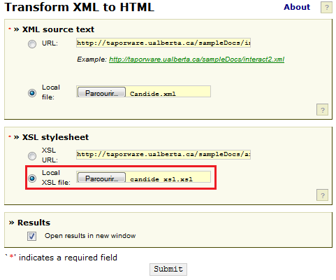
Task: Click the required field note text
Action: coord(61,258)
